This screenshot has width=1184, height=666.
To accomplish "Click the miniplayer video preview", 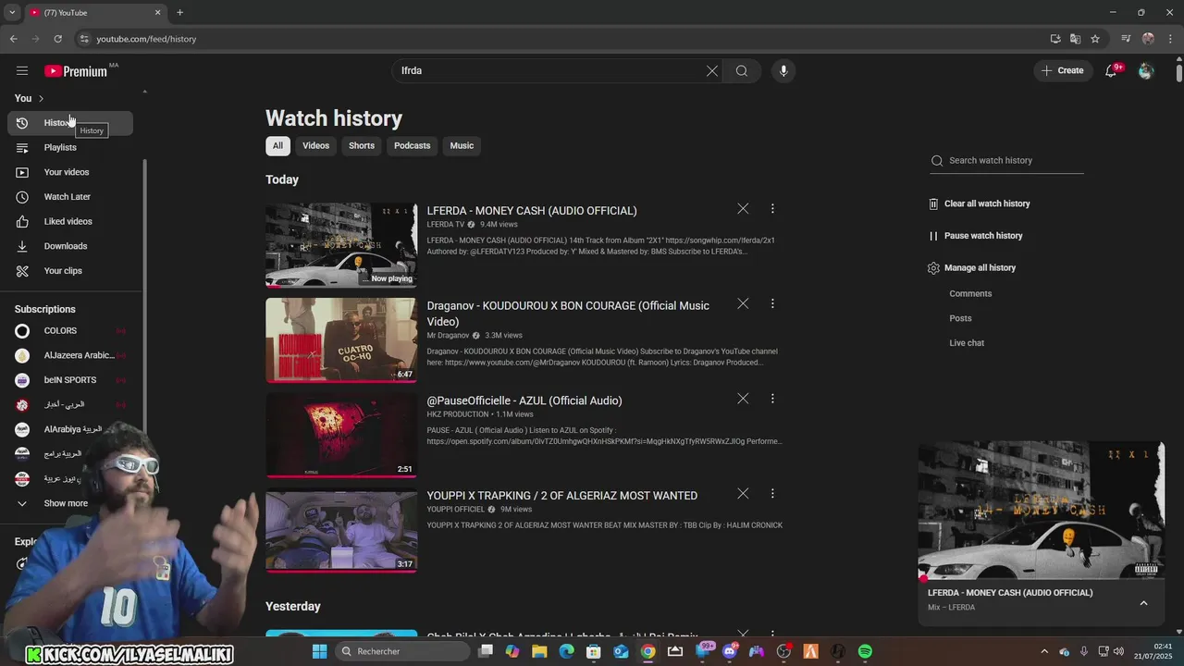I will click(1041, 511).
